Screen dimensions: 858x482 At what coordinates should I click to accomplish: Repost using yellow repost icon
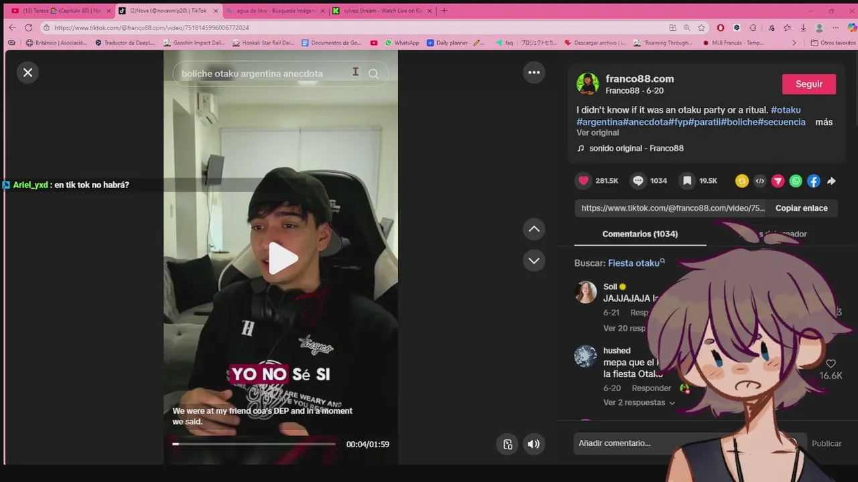pos(741,181)
